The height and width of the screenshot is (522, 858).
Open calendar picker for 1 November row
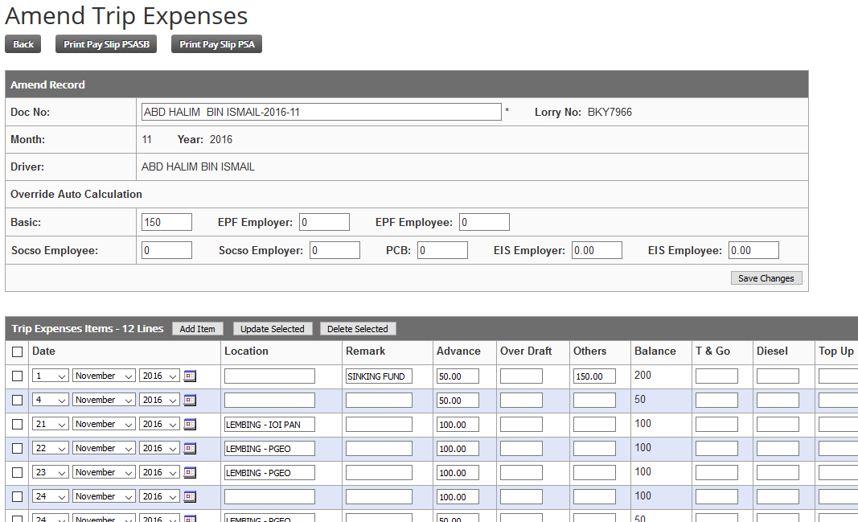pyautogui.click(x=190, y=376)
